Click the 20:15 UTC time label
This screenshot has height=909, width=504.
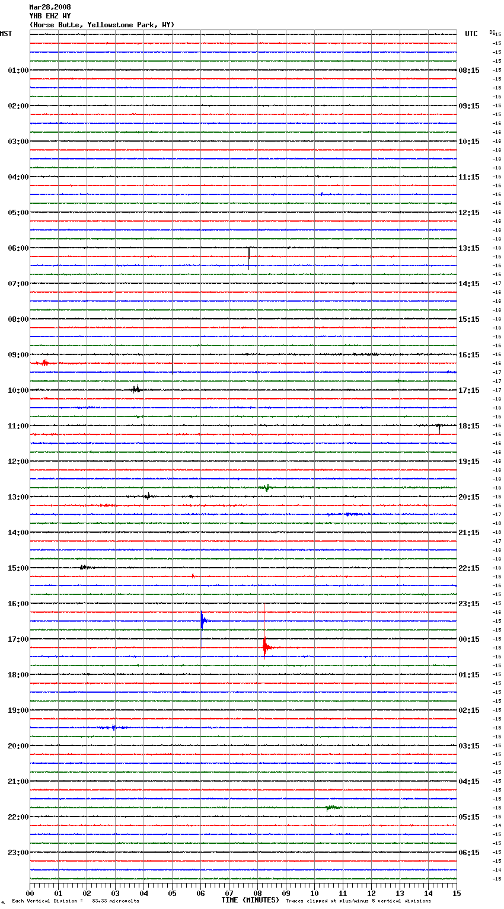click(x=469, y=497)
